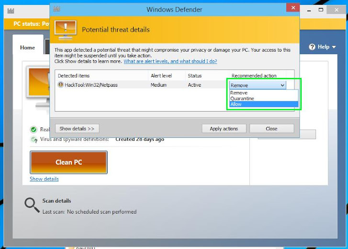Click the Windows Defender castle icon in the dialog title bar

tap(56, 9)
